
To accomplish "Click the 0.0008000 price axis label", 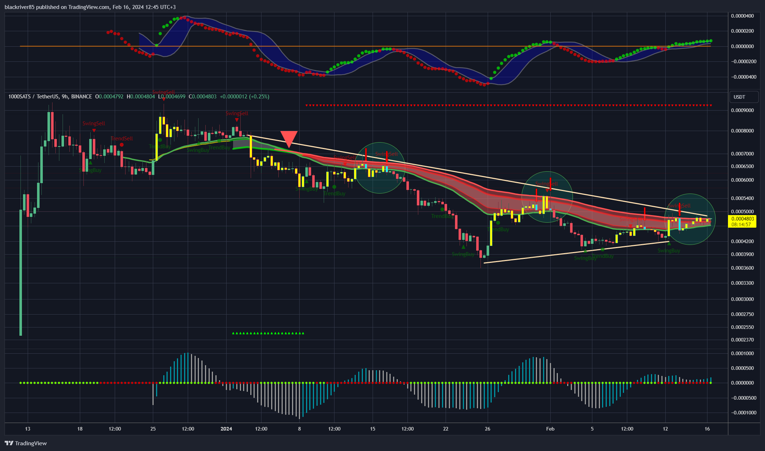I will [742, 131].
